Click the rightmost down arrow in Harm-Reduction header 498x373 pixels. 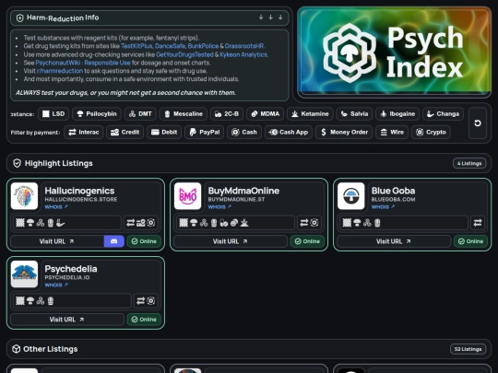280,17
